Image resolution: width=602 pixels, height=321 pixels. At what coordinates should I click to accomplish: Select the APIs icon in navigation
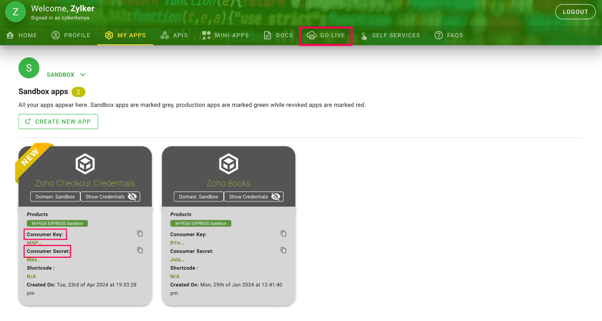click(x=165, y=35)
